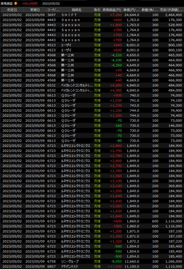Select the 第一三共 row showing -4,220 loss
184x269 pixels.
click(x=92, y=55)
